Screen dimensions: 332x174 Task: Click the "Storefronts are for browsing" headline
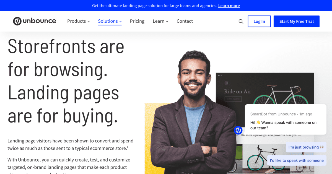point(66,81)
